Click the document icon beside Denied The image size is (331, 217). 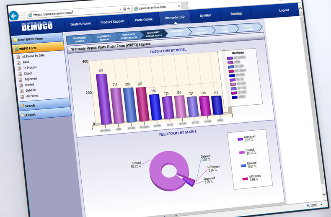(20, 85)
